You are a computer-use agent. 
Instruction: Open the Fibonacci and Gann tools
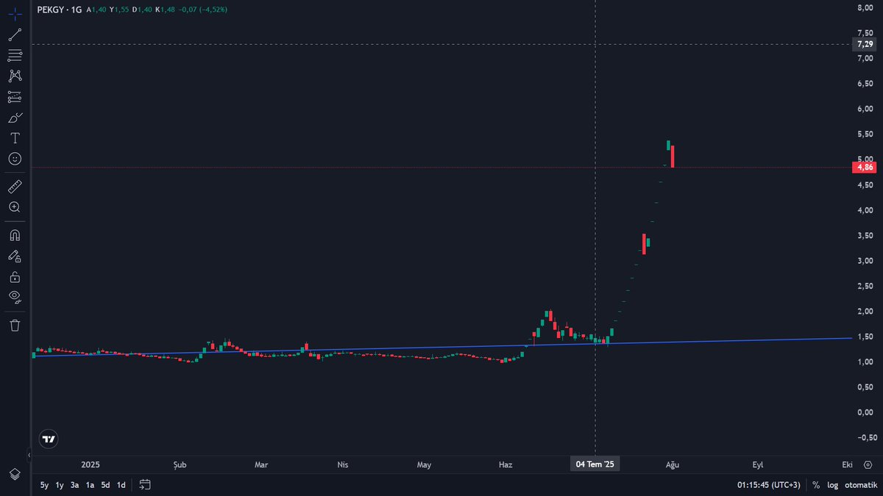tap(15, 55)
